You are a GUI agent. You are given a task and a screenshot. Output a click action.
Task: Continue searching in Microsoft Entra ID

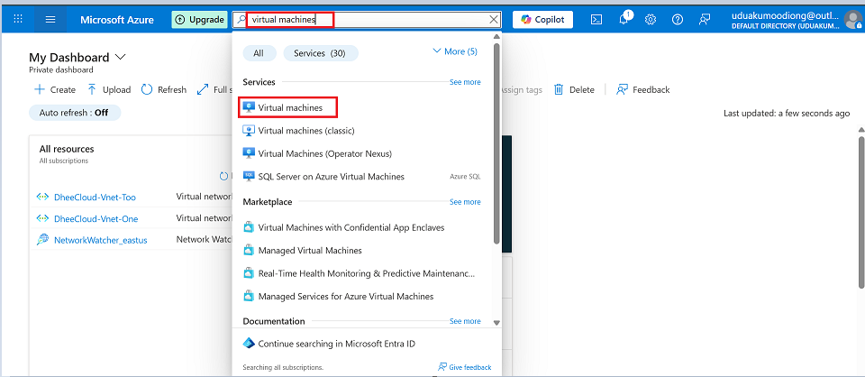pos(336,344)
